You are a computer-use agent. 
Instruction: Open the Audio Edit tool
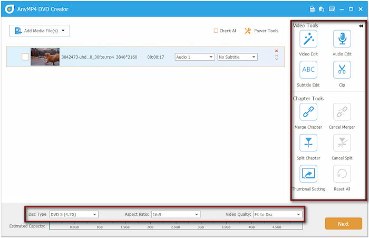coord(342,39)
